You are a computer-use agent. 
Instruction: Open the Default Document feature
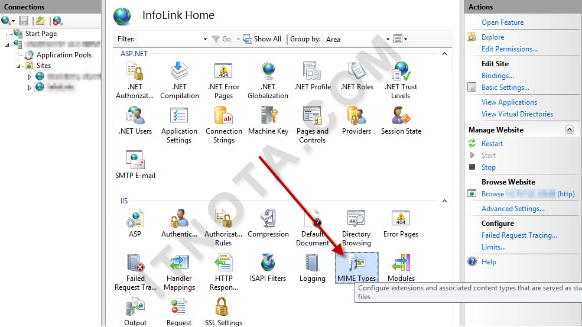[x=313, y=228]
